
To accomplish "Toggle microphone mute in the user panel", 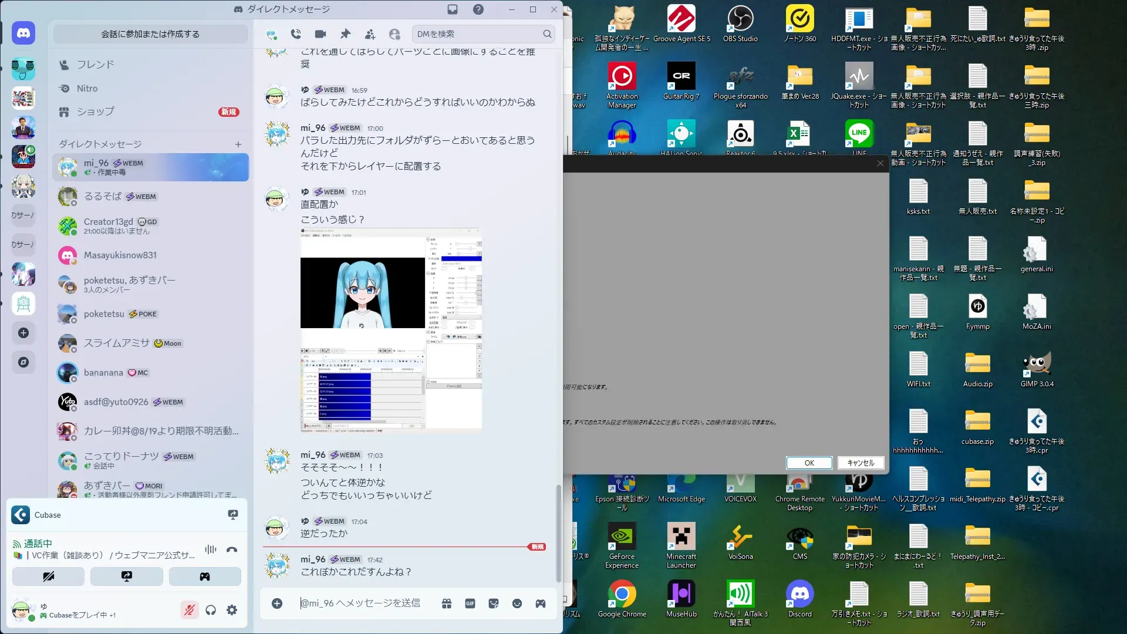I will 189,611.
